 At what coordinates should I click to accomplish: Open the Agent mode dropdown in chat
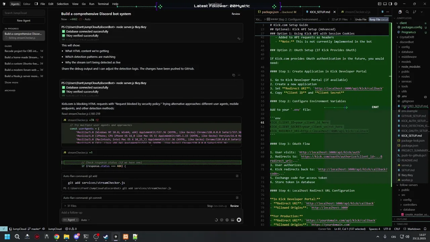pyautogui.click(x=71, y=220)
